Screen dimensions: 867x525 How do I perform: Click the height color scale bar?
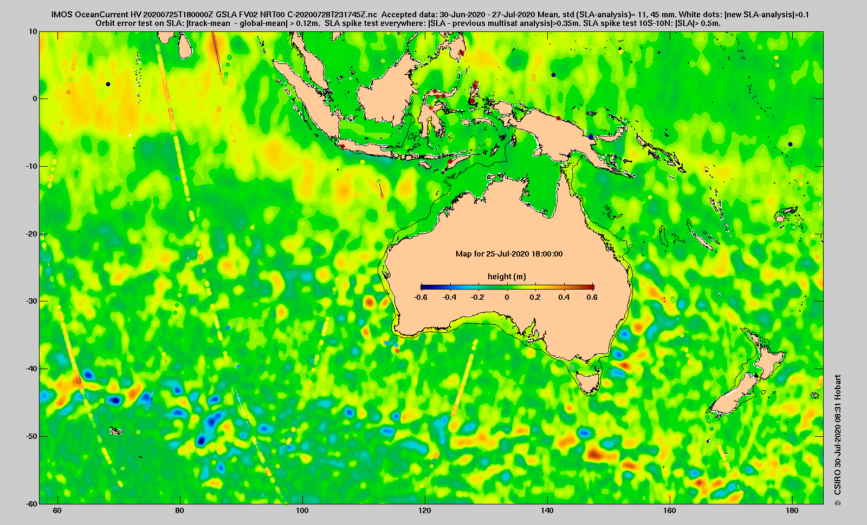[x=507, y=287]
